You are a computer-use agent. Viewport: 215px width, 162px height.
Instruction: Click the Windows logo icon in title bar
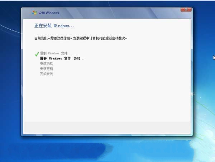click(34, 13)
